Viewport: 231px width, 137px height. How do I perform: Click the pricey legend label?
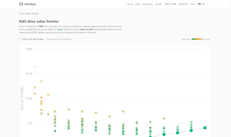[207, 39]
